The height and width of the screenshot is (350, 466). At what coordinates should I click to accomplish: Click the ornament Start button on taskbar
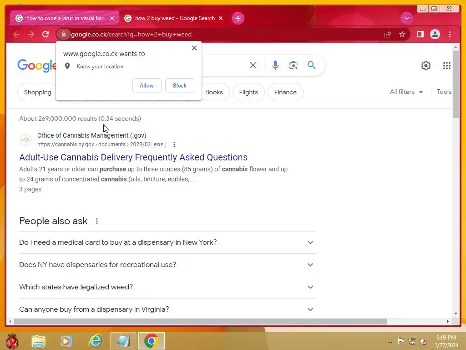12,341
